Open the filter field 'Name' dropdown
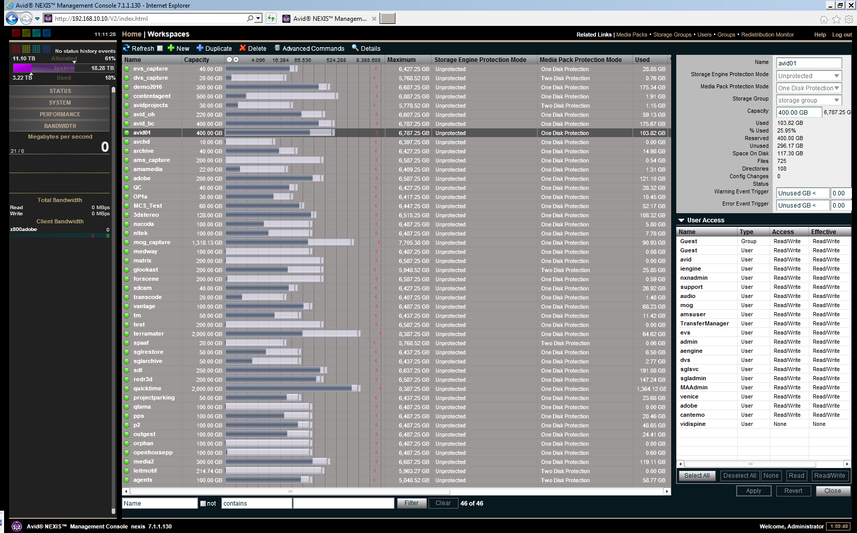Viewport: 857px width, 533px height. point(160,503)
